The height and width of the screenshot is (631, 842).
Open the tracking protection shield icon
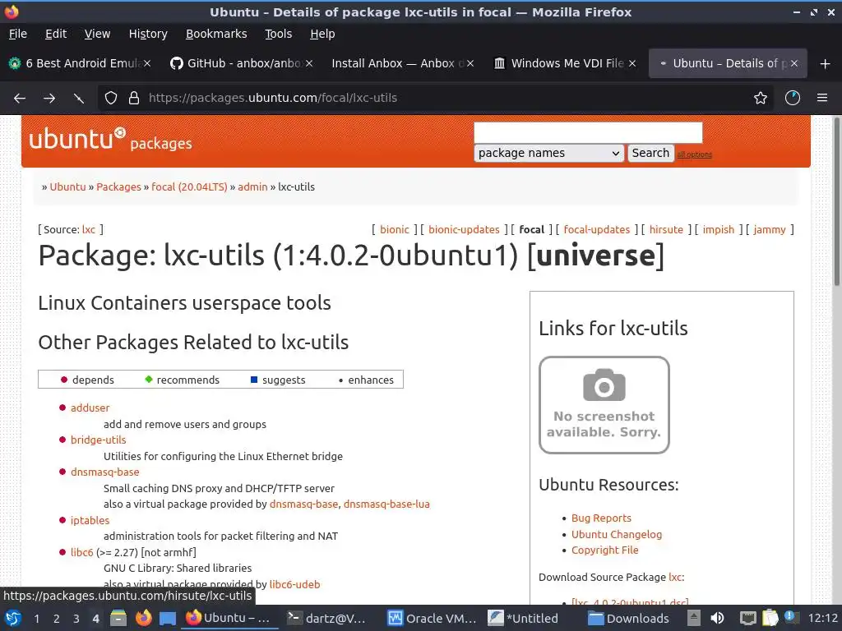pyautogui.click(x=111, y=99)
